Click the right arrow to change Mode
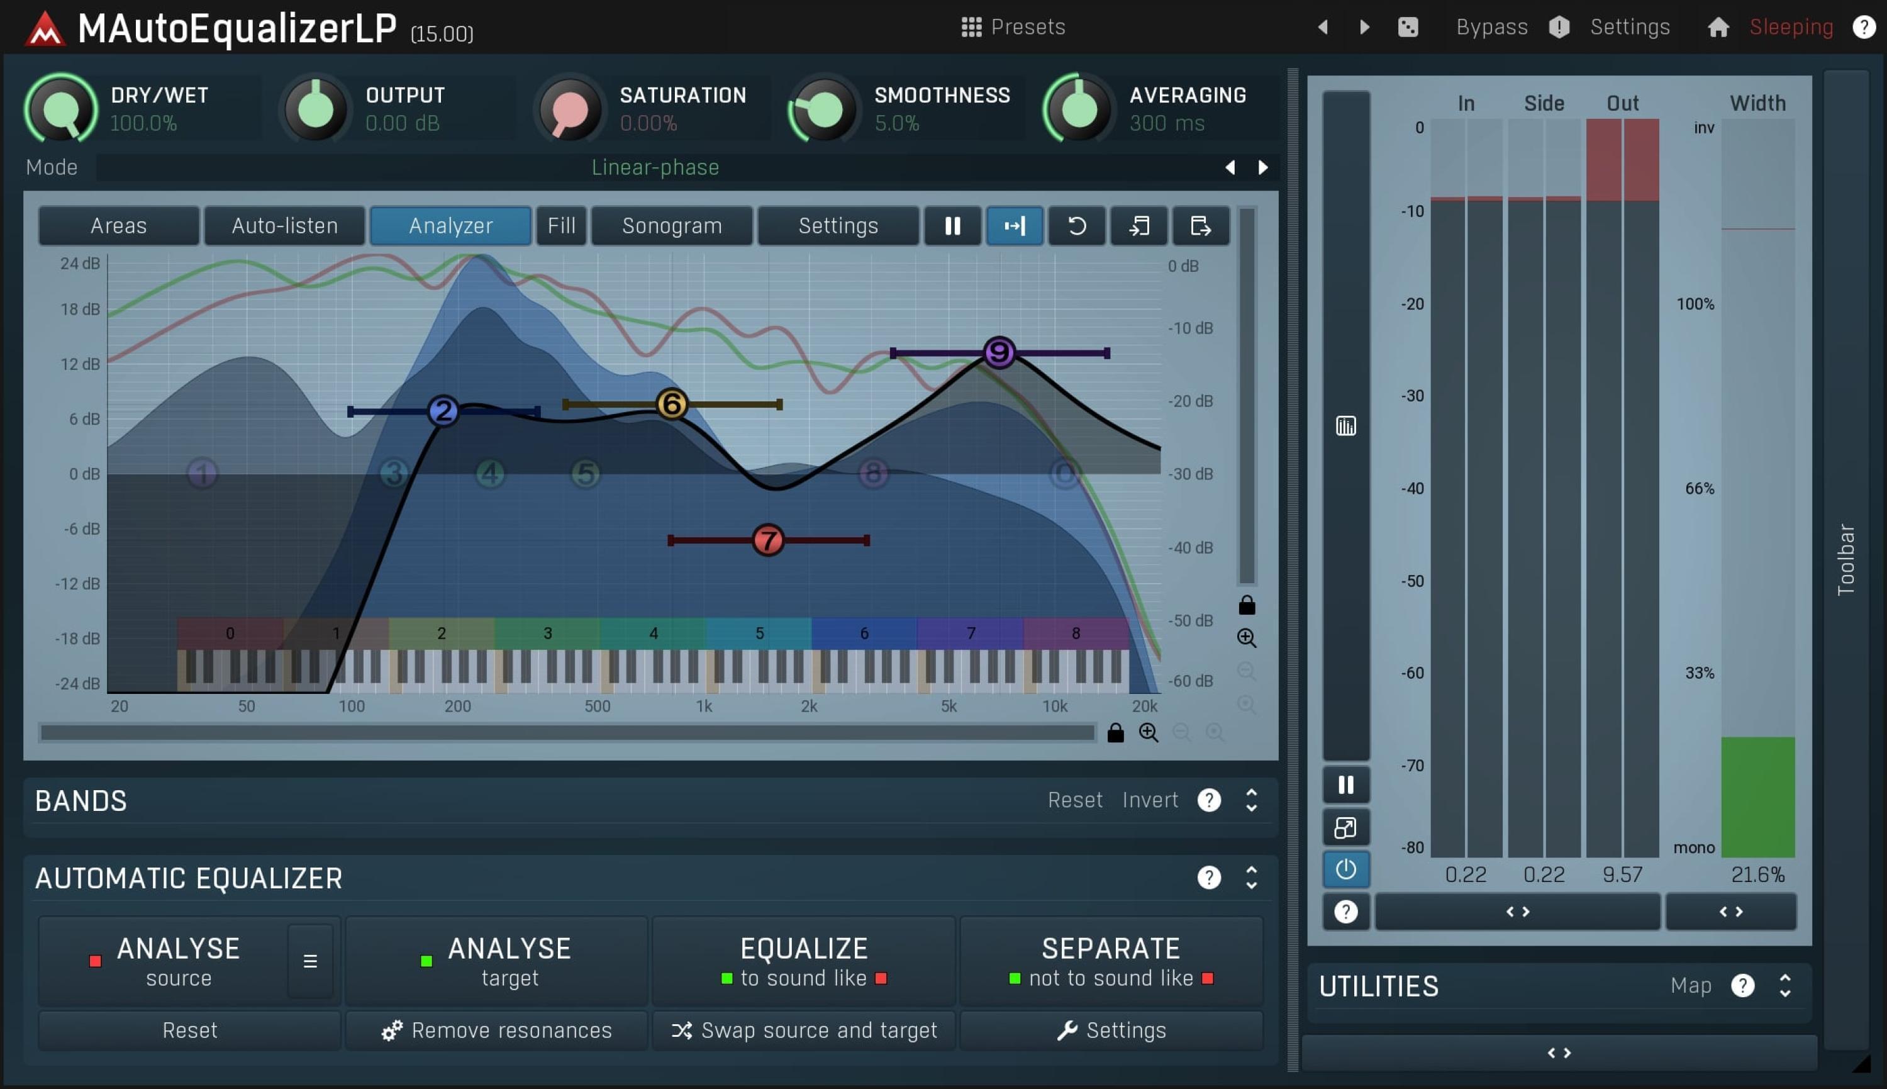Image resolution: width=1887 pixels, height=1089 pixels. click(1262, 167)
